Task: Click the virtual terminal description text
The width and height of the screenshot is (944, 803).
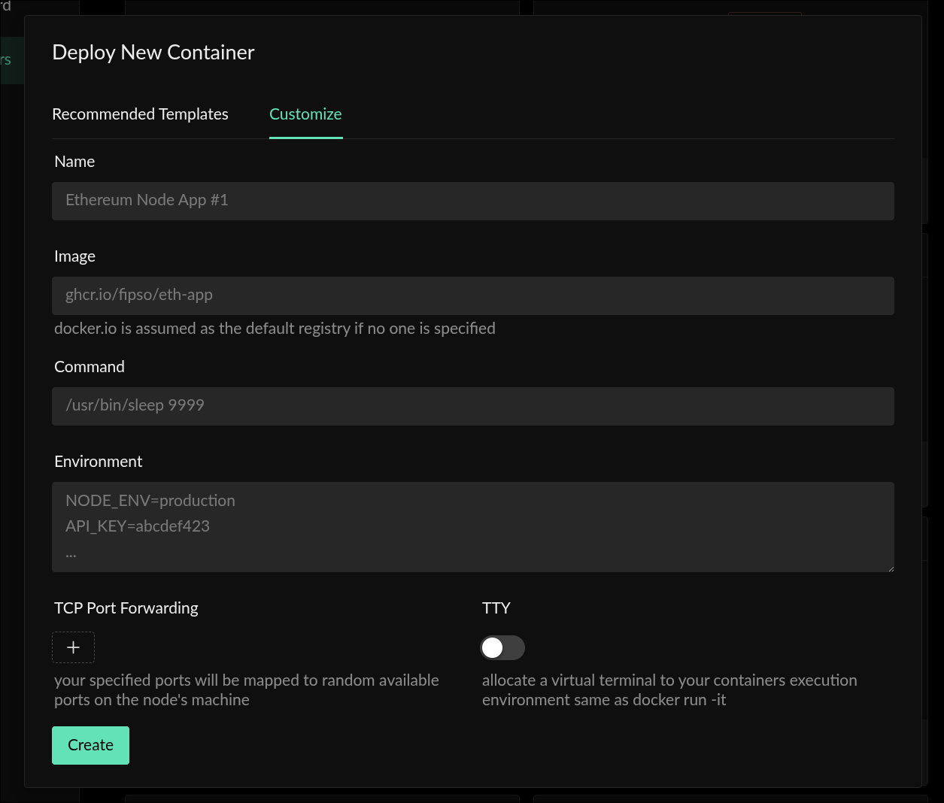Action: (669, 690)
